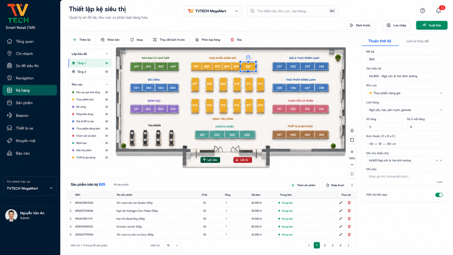Click the notification bell icon
This screenshot has height=255, width=453.
[438, 11]
